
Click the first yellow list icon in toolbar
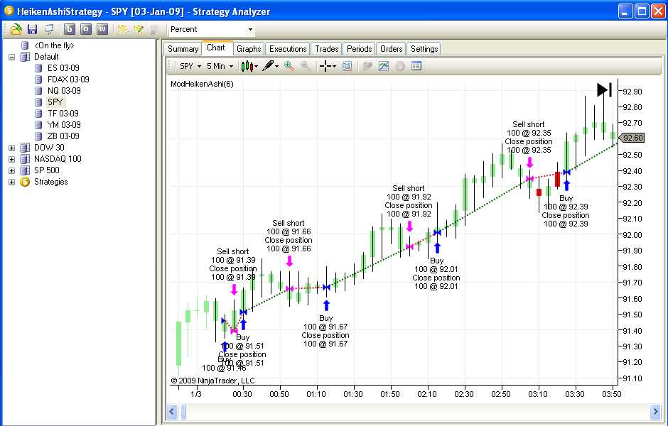(x=123, y=29)
